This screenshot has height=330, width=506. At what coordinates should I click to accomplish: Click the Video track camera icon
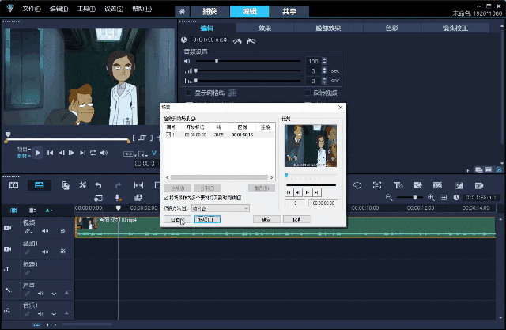(x=7, y=228)
